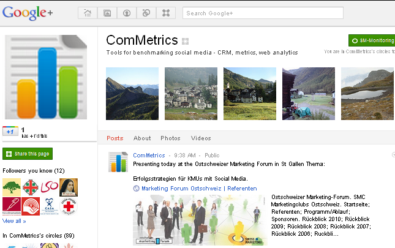Image resolution: width=395 pixels, height=248 pixels.
Task: Click the In ComMetrics's circles (89) heading
Action: pyautogui.click(x=39, y=236)
